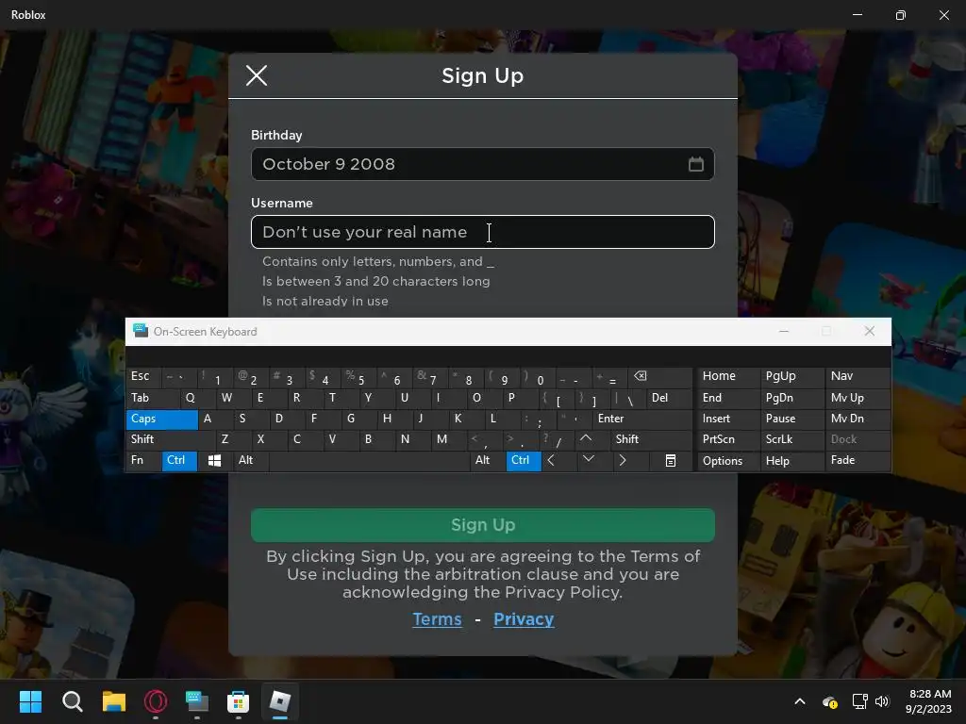Open the Terms link
Viewport: 966px width, 724px height.
tap(437, 618)
